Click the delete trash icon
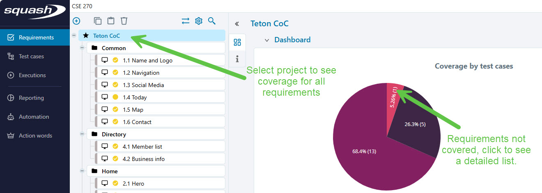Screen dimensions: 542x193 pyautogui.click(x=124, y=21)
